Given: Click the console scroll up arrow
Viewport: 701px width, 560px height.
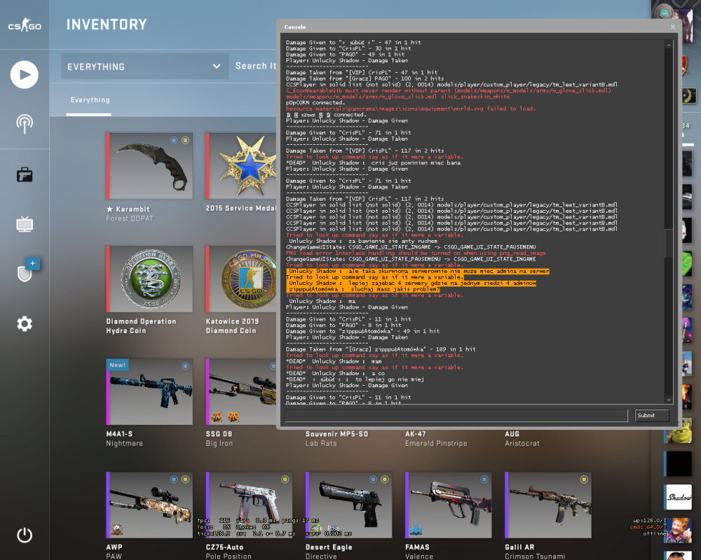Looking at the screenshot, I should (x=669, y=45).
